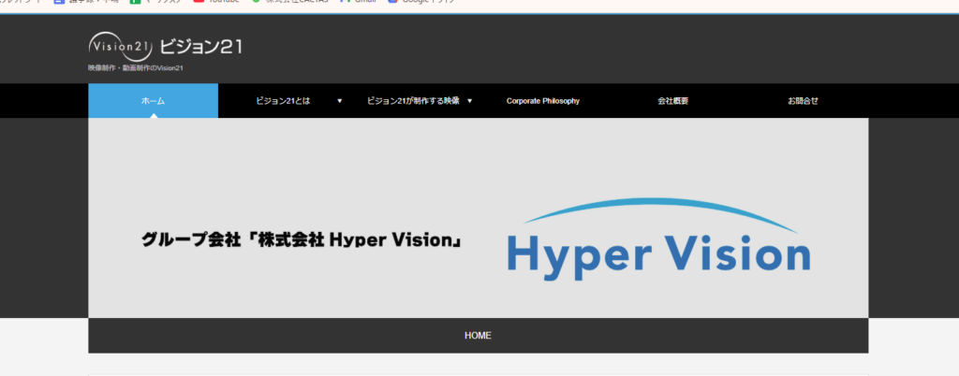Open the ビジョン21が制作する映像 menu item

[x=413, y=100]
